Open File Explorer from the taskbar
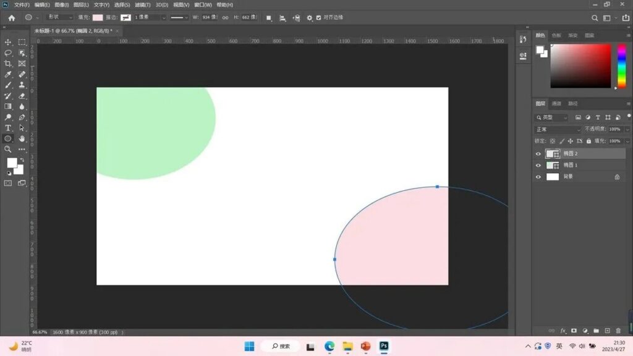Screen dimensions: 633x356 347,346
